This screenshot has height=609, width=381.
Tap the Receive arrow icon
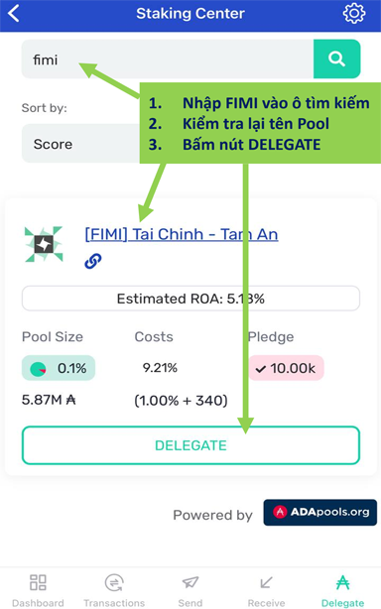pos(267,582)
